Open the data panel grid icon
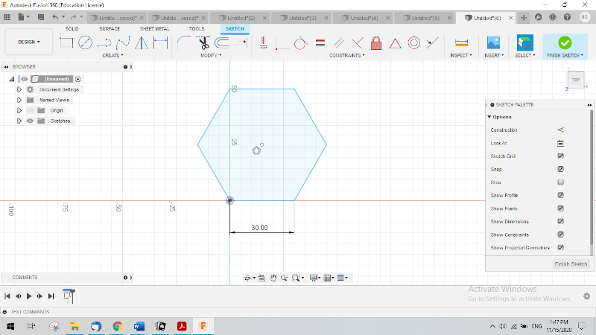Image resolution: width=596 pixels, height=335 pixels. pos(7,17)
